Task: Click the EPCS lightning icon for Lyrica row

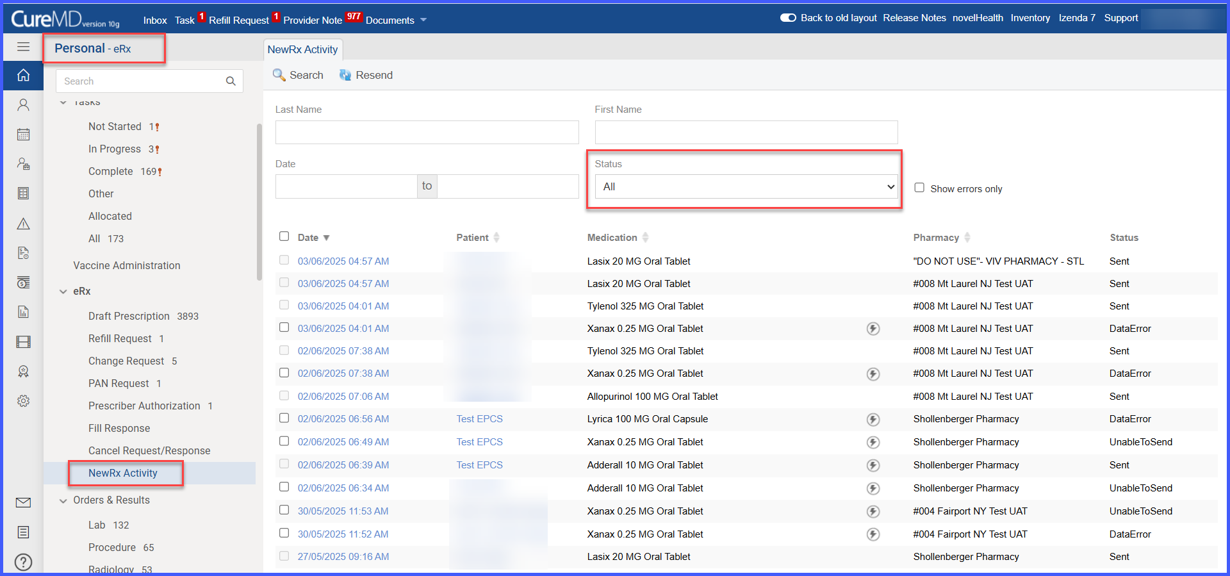Action: (x=873, y=420)
